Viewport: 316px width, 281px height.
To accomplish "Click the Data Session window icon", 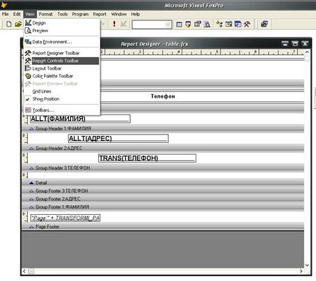I will pos(188,24).
